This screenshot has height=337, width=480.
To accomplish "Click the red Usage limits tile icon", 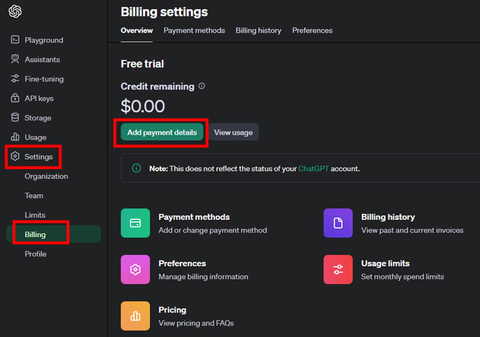I will tap(338, 269).
